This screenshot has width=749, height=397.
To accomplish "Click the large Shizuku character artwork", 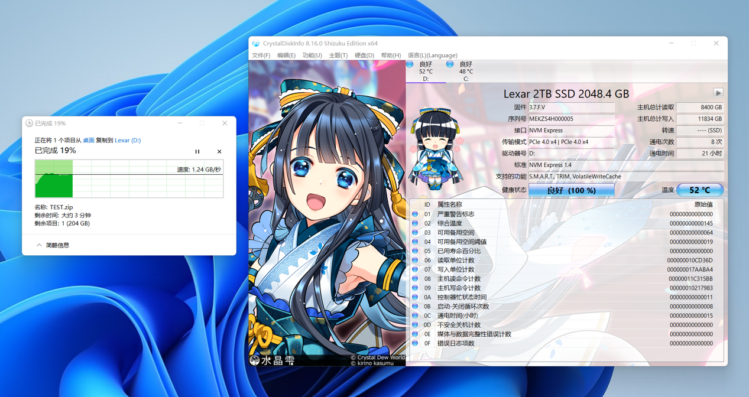I will click(327, 213).
